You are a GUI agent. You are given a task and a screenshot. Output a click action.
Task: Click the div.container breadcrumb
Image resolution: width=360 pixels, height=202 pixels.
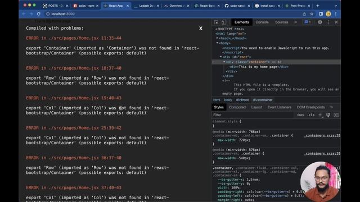click(263, 100)
